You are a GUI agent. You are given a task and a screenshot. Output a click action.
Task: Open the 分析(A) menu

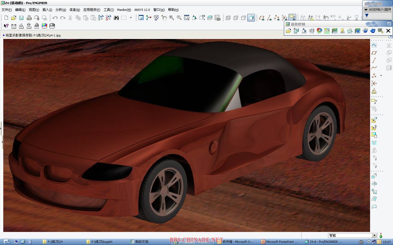(61, 10)
